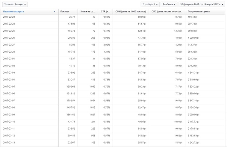The width and height of the screenshot is (227, 147).
Task: Click the CPC column header
Action: click(x=167, y=11)
